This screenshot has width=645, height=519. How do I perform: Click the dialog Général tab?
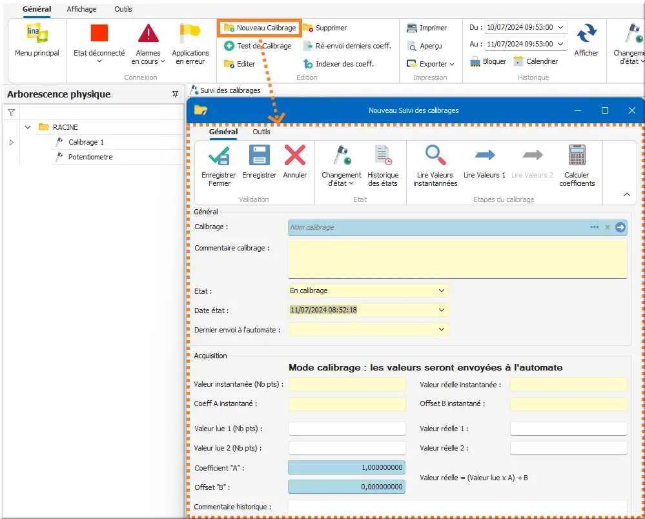pyautogui.click(x=223, y=132)
